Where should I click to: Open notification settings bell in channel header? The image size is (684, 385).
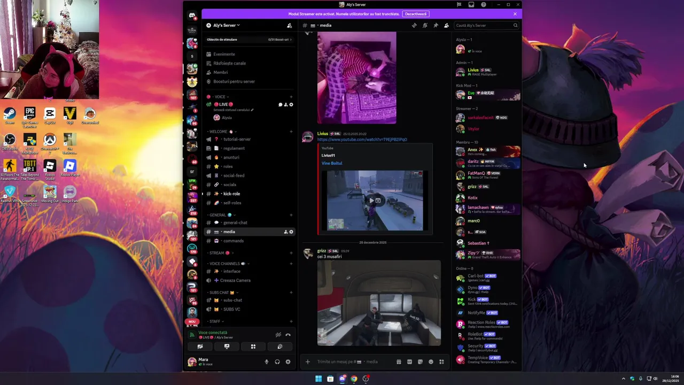point(425,25)
